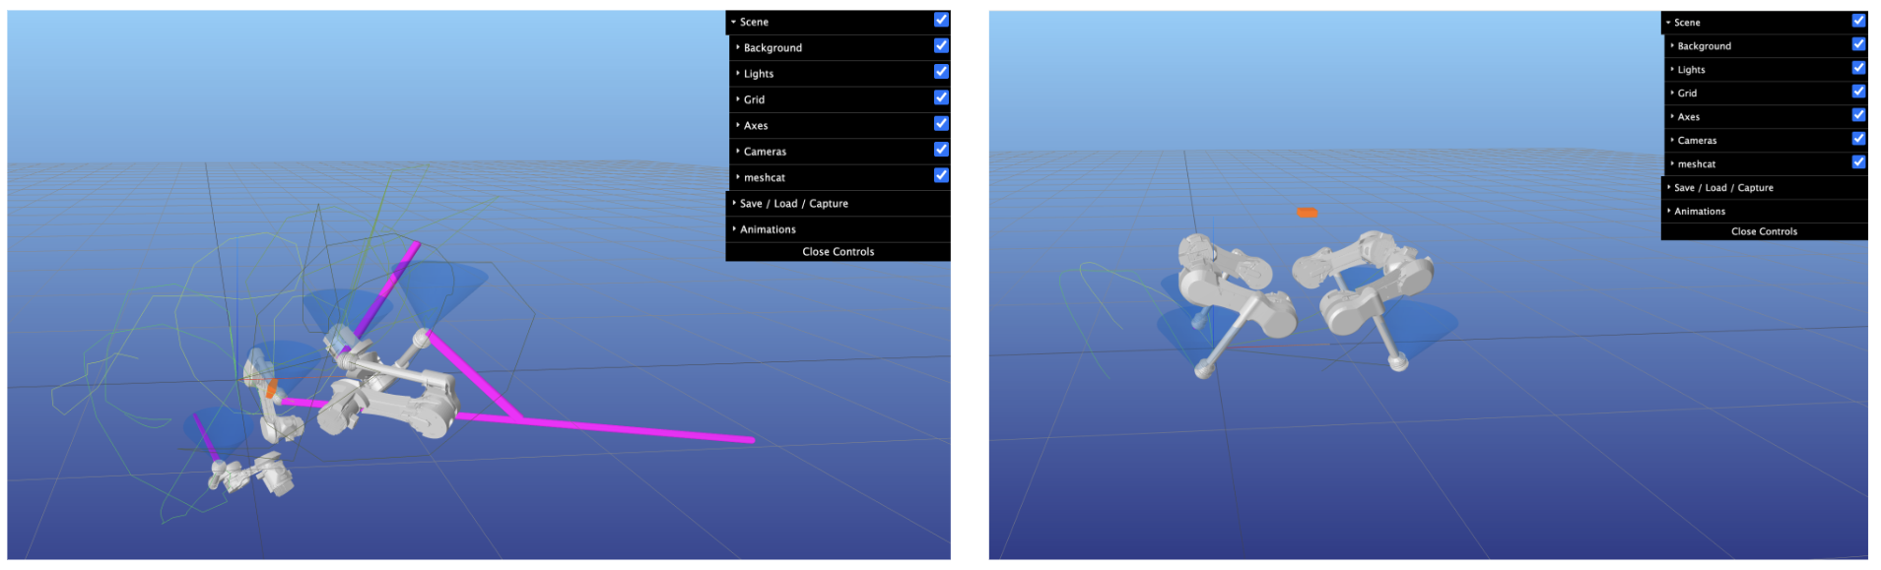Toggle Lights checkbox in right viewer
This screenshot has height=570, width=1881.
click(x=1857, y=68)
